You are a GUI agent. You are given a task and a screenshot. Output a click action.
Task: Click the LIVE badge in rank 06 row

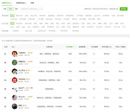pyautogui.click(x=30, y=97)
